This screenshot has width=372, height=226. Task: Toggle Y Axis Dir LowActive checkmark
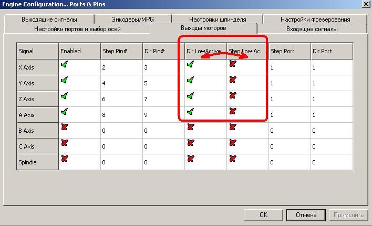190,81
